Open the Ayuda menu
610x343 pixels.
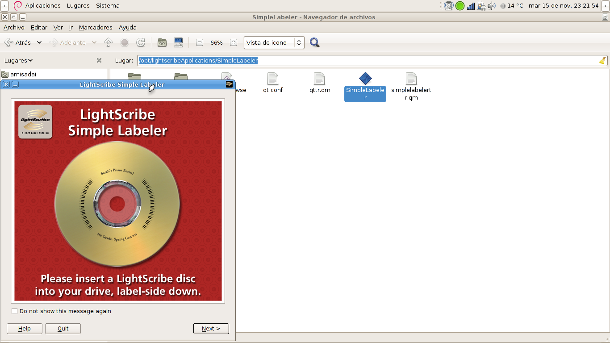[x=128, y=27]
